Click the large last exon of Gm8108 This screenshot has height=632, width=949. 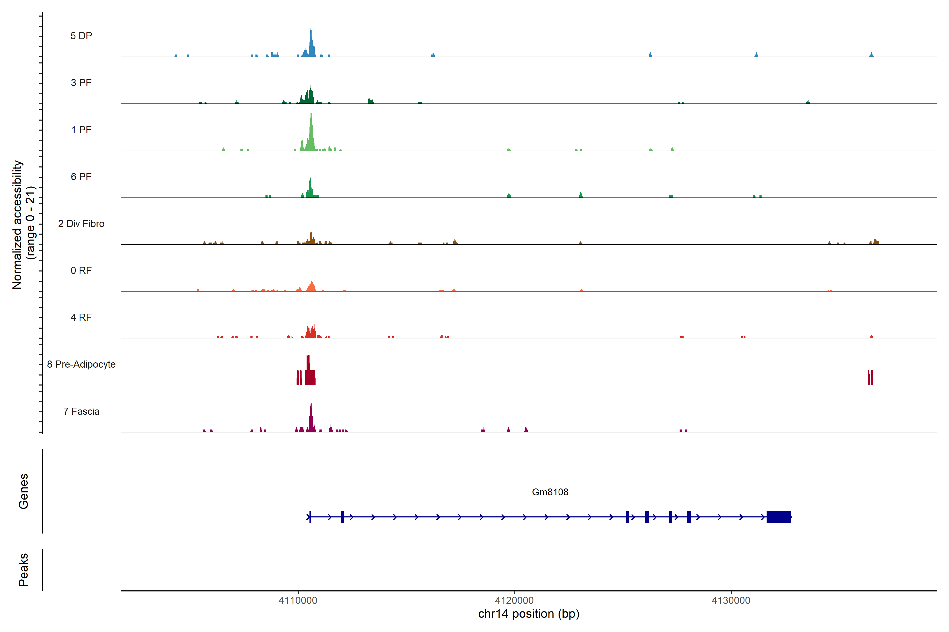(779, 517)
